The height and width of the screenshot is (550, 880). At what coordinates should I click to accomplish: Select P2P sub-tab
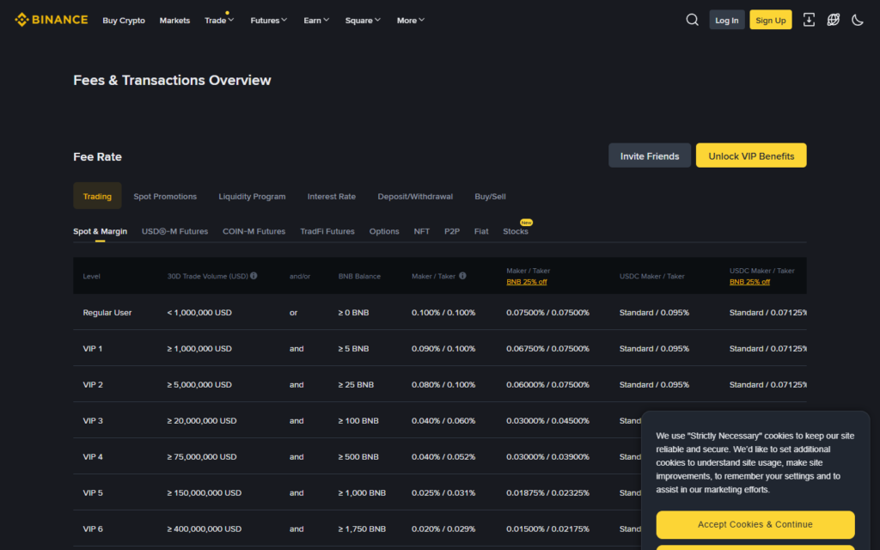coord(452,231)
